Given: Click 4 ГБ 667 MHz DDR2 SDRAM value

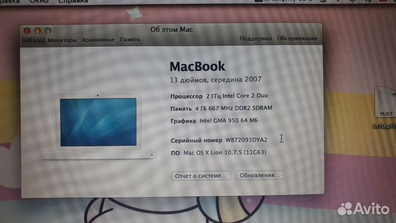Looking at the screenshot, I should click(x=234, y=108).
